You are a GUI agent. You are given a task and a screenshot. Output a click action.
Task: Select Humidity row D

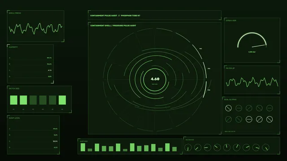pyautogui.click(x=30, y=76)
